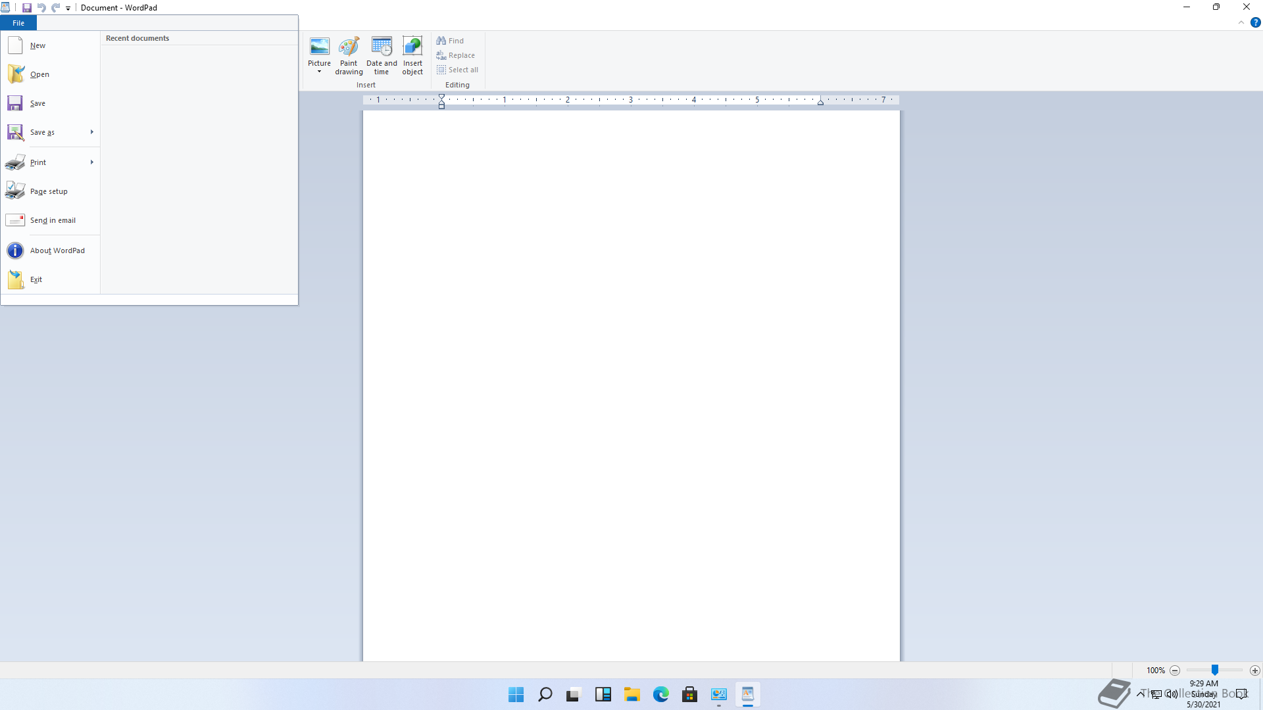Click the Save as floppy icon
The image size is (1263, 710).
pos(15,132)
